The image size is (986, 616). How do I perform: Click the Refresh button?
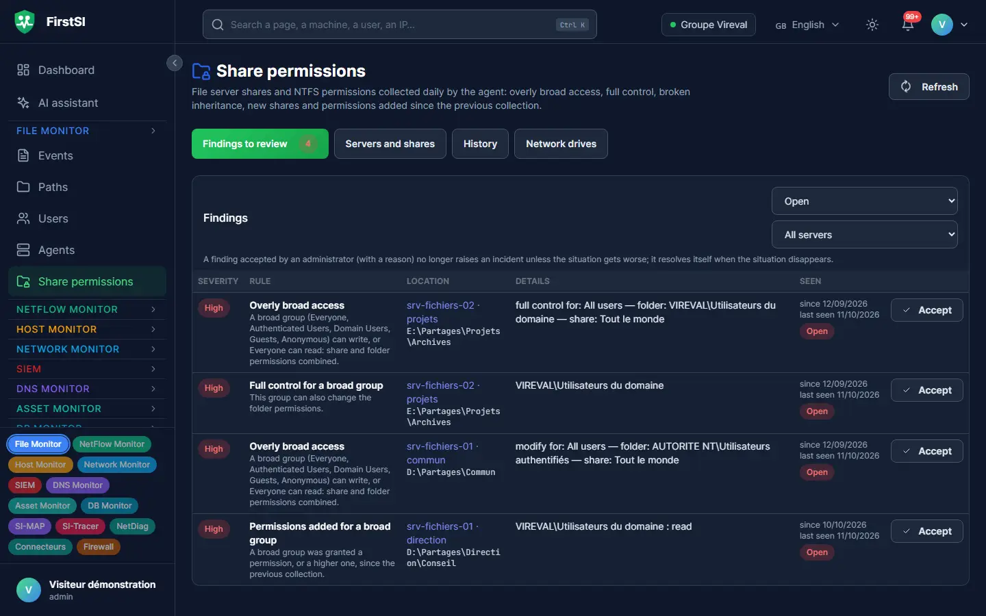point(929,87)
